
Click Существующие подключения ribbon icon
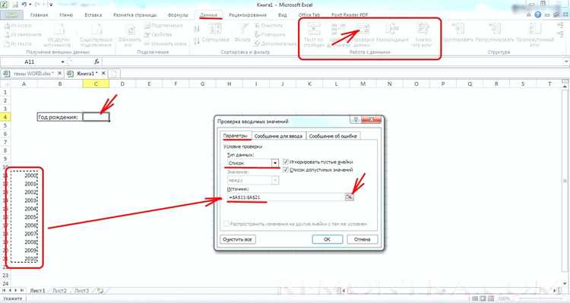click(96, 35)
